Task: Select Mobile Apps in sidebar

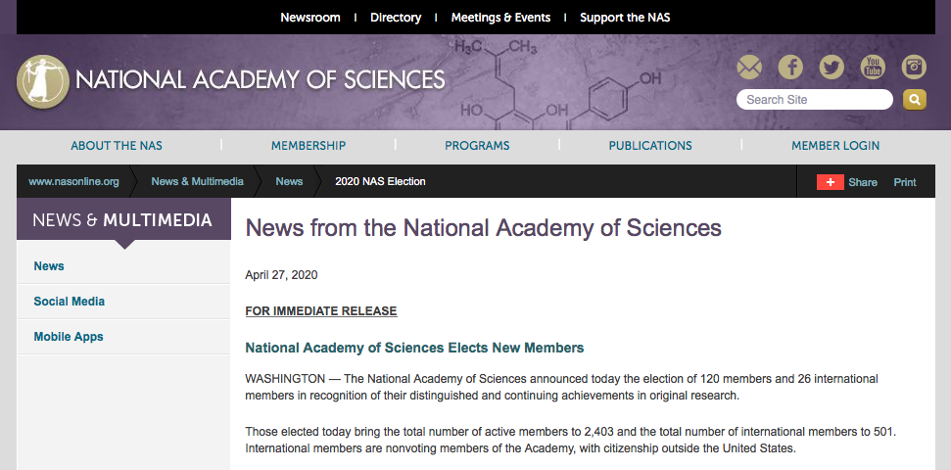Action: click(69, 337)
